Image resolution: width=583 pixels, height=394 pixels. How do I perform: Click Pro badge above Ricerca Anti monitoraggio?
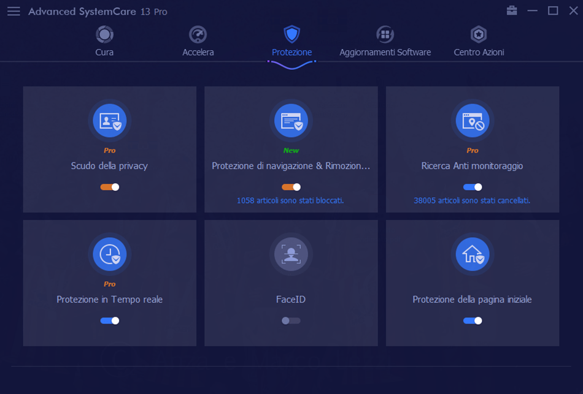coord(473,150)
